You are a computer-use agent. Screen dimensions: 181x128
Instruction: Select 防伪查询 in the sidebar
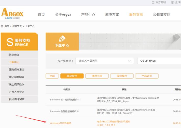(19, 55)
